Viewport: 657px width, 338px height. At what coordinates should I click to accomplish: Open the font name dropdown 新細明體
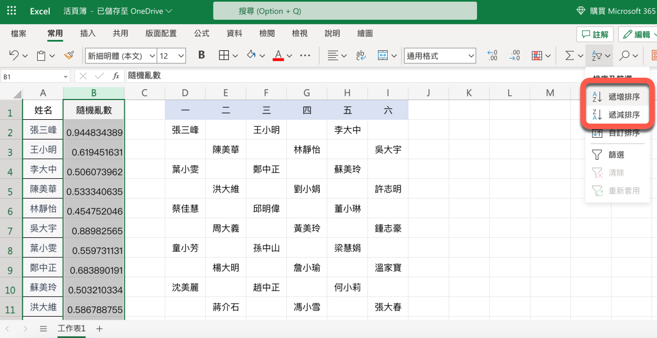(x=120, y=56)
